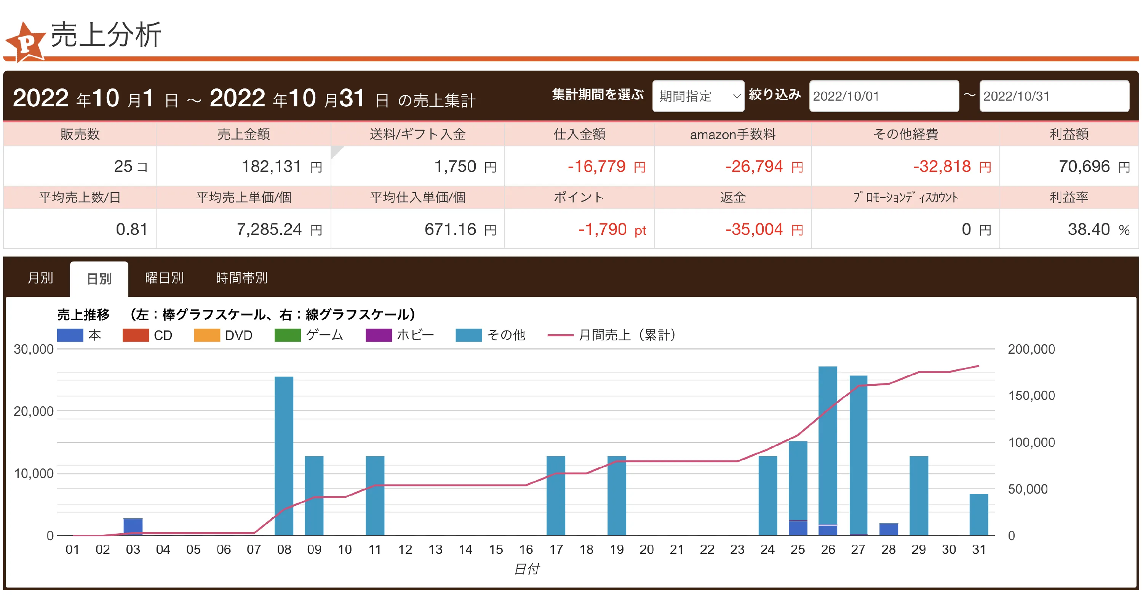This screenshot has width=1143, height=595.
Task: Select the 日別 tab
Action: pyautogui.click(x=99, y=279)
